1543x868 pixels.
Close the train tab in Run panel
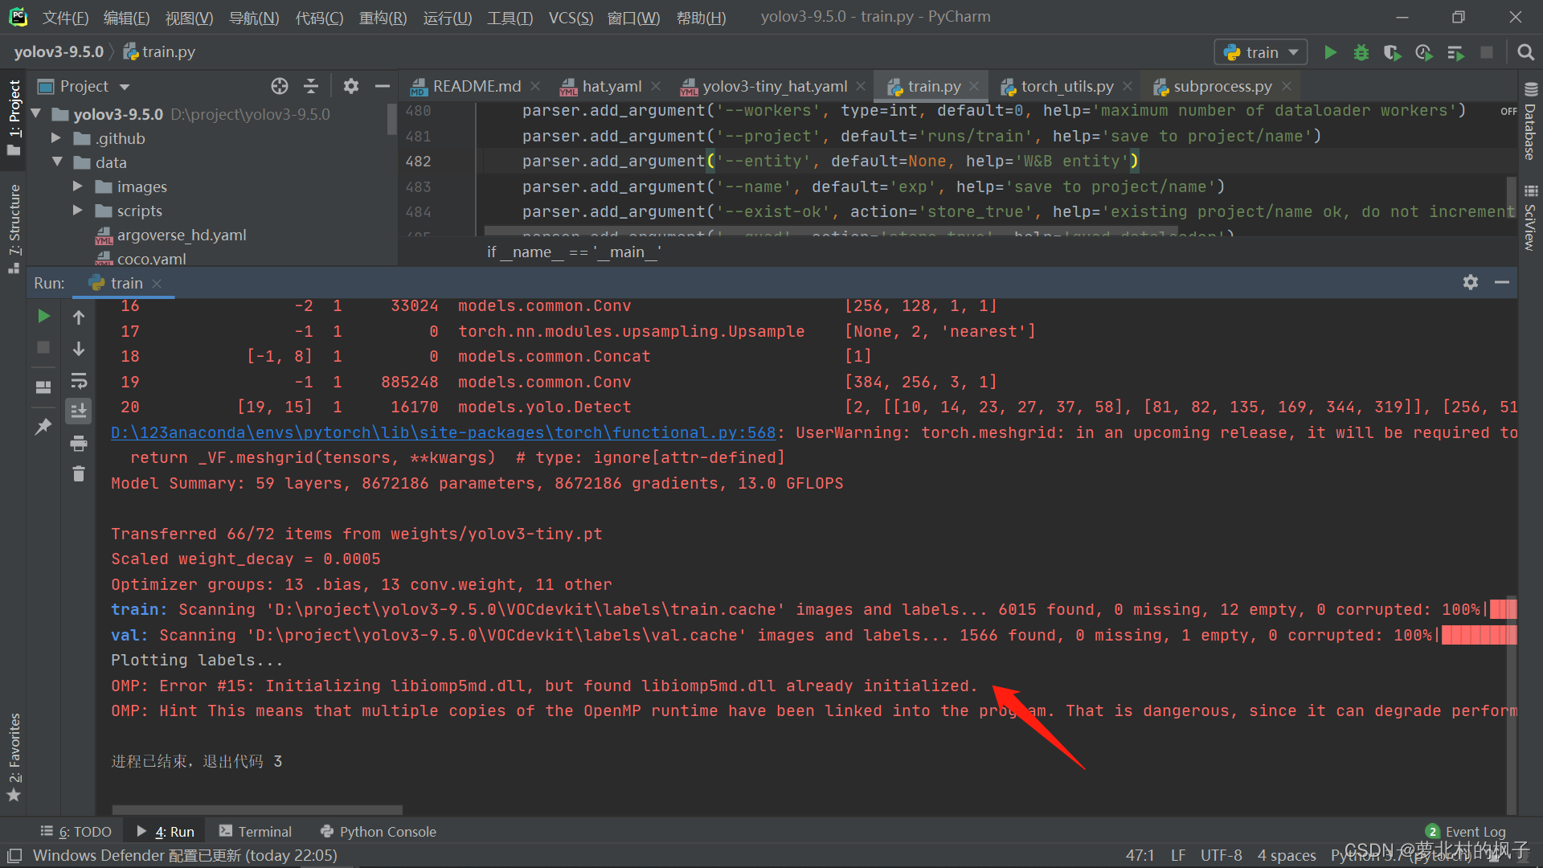[157, 283]
